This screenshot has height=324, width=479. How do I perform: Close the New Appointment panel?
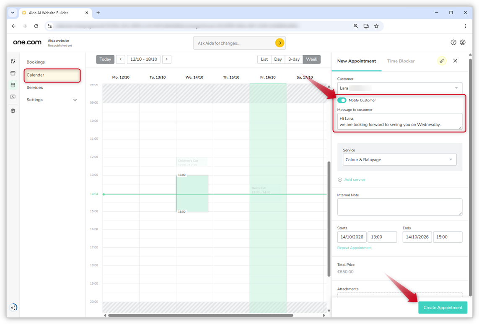click(x=455, y=61)
